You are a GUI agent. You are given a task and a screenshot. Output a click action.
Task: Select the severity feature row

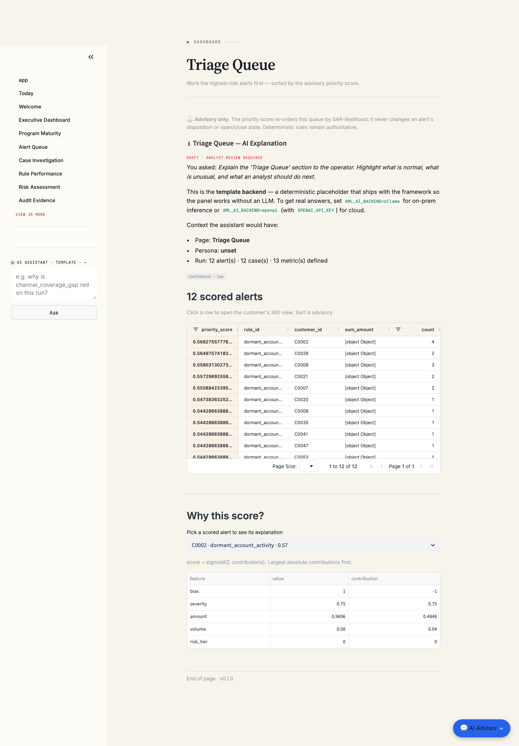coord(314,604)
